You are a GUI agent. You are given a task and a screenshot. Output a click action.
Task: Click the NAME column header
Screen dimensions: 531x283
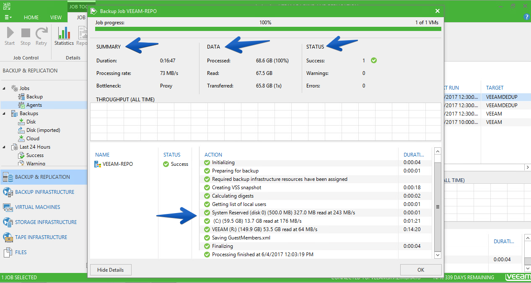pos(102,155)
